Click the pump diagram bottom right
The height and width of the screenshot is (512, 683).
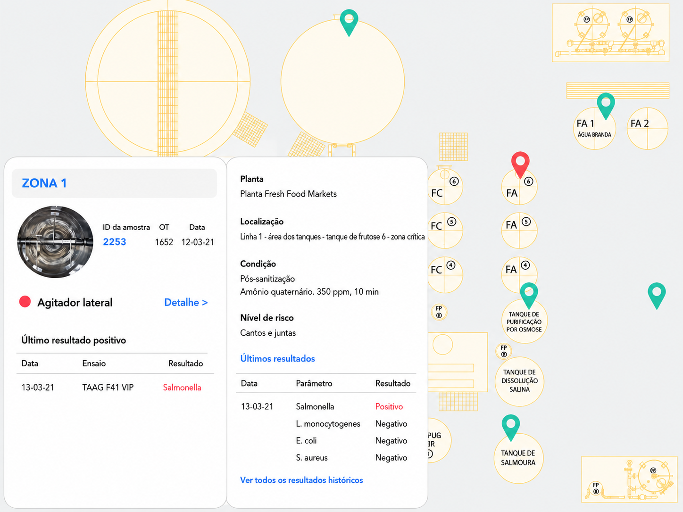pos(629,479)
